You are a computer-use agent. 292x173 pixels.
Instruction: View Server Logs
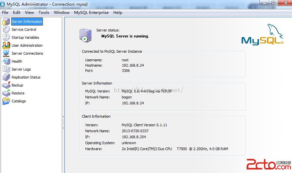[x=21, y=69]
